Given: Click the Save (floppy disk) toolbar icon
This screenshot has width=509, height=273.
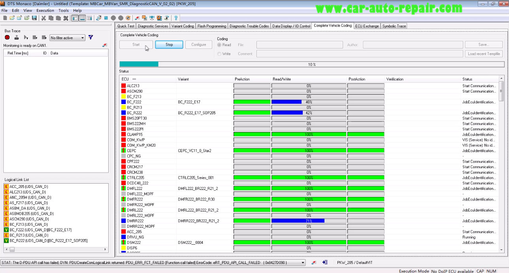Looking at the screenshot, I should (34, 18).
